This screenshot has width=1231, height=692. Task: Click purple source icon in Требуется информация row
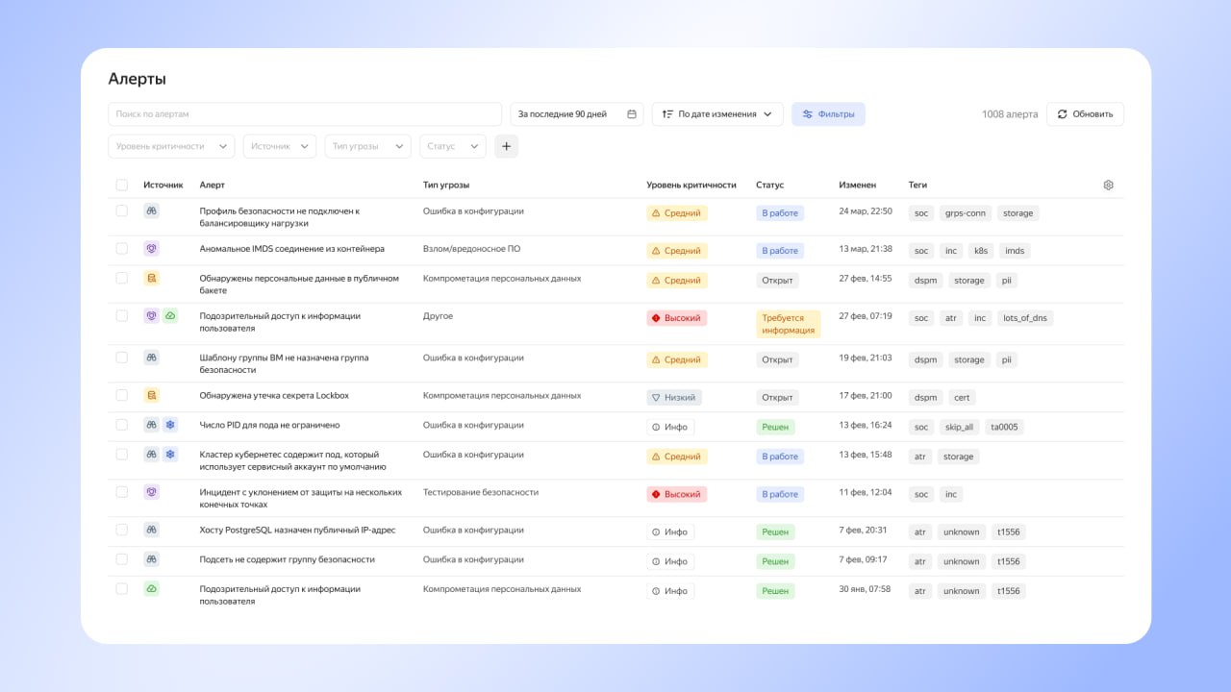[151, 315]
